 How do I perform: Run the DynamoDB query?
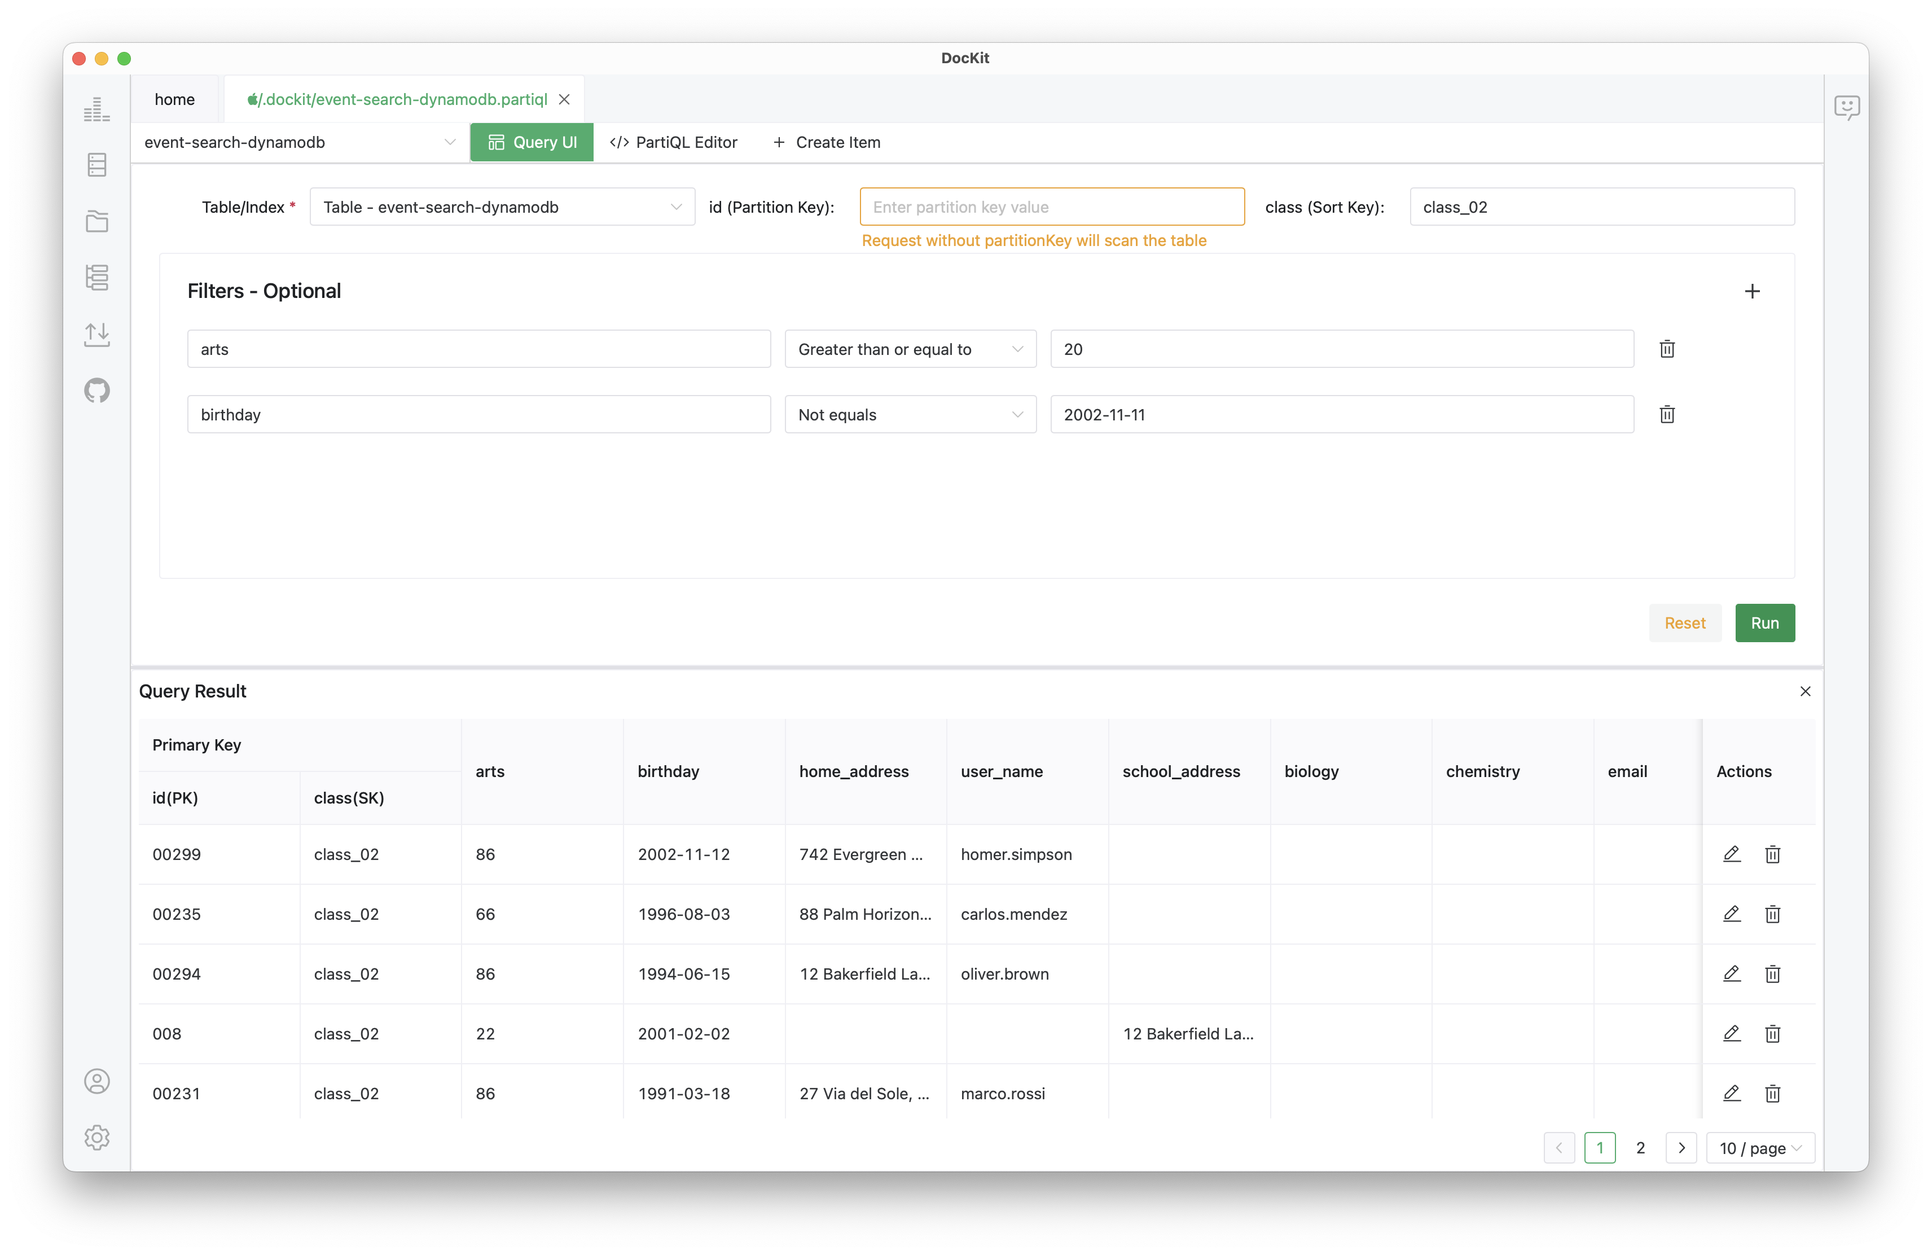pos(1765,622)
